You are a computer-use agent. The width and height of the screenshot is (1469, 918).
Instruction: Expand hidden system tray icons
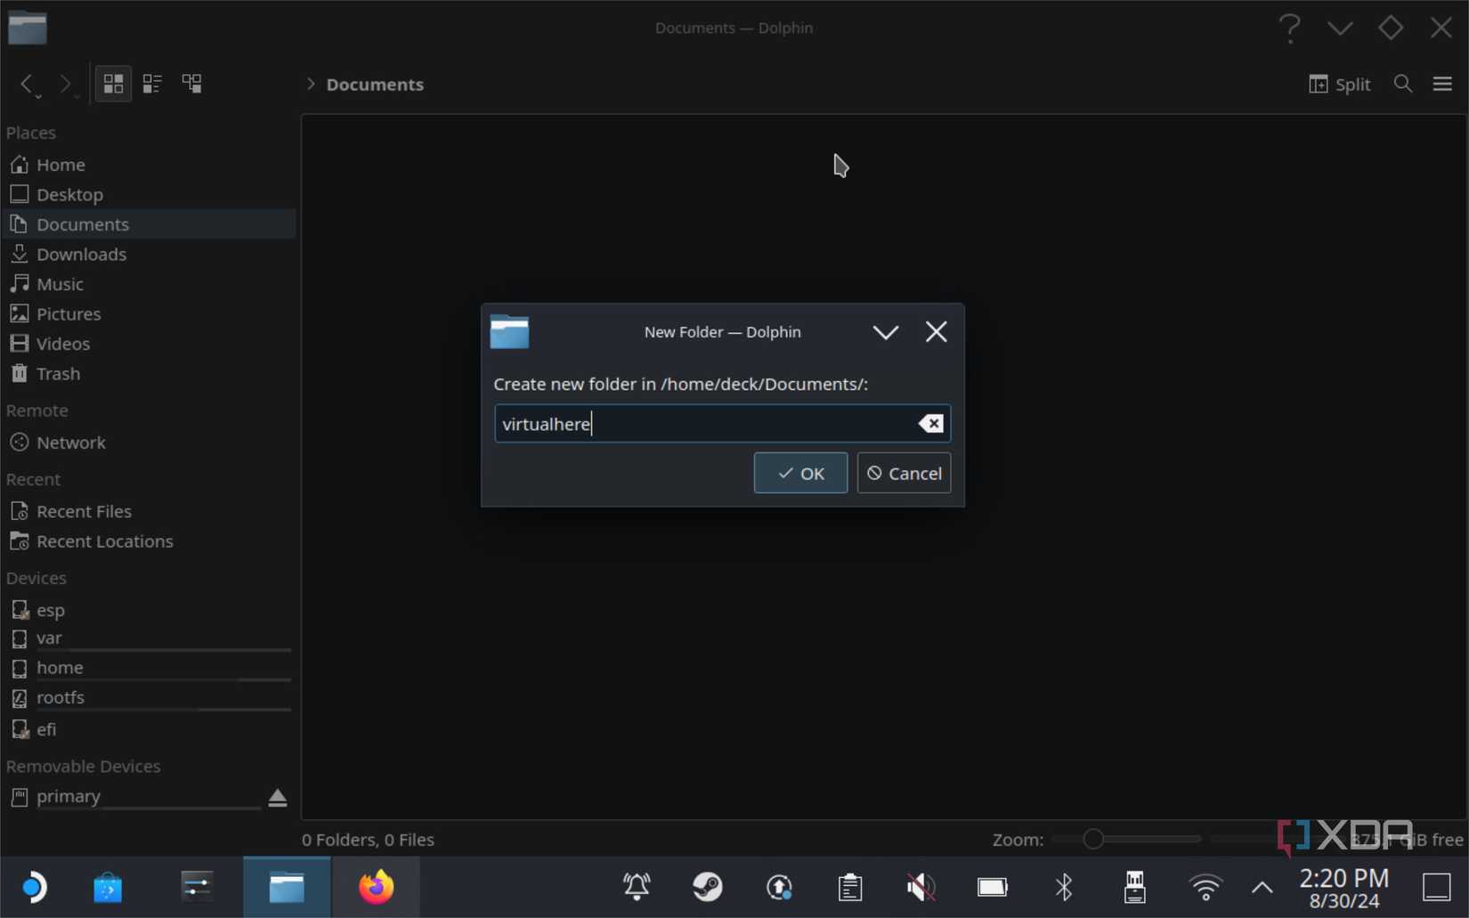[x=1261, y=887]
